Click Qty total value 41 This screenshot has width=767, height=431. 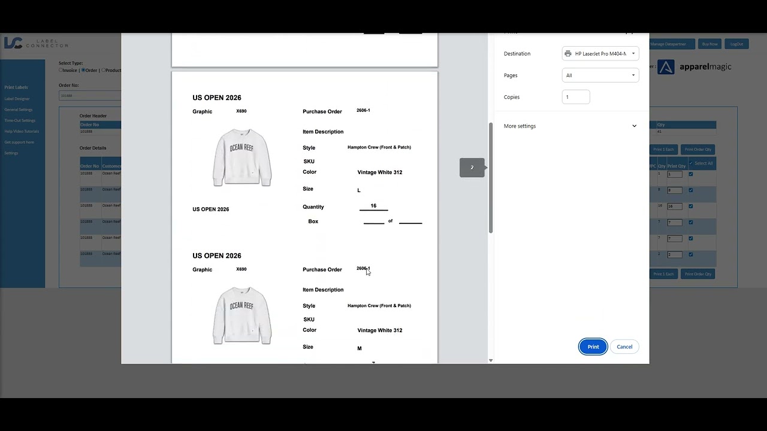pos(660,131)
